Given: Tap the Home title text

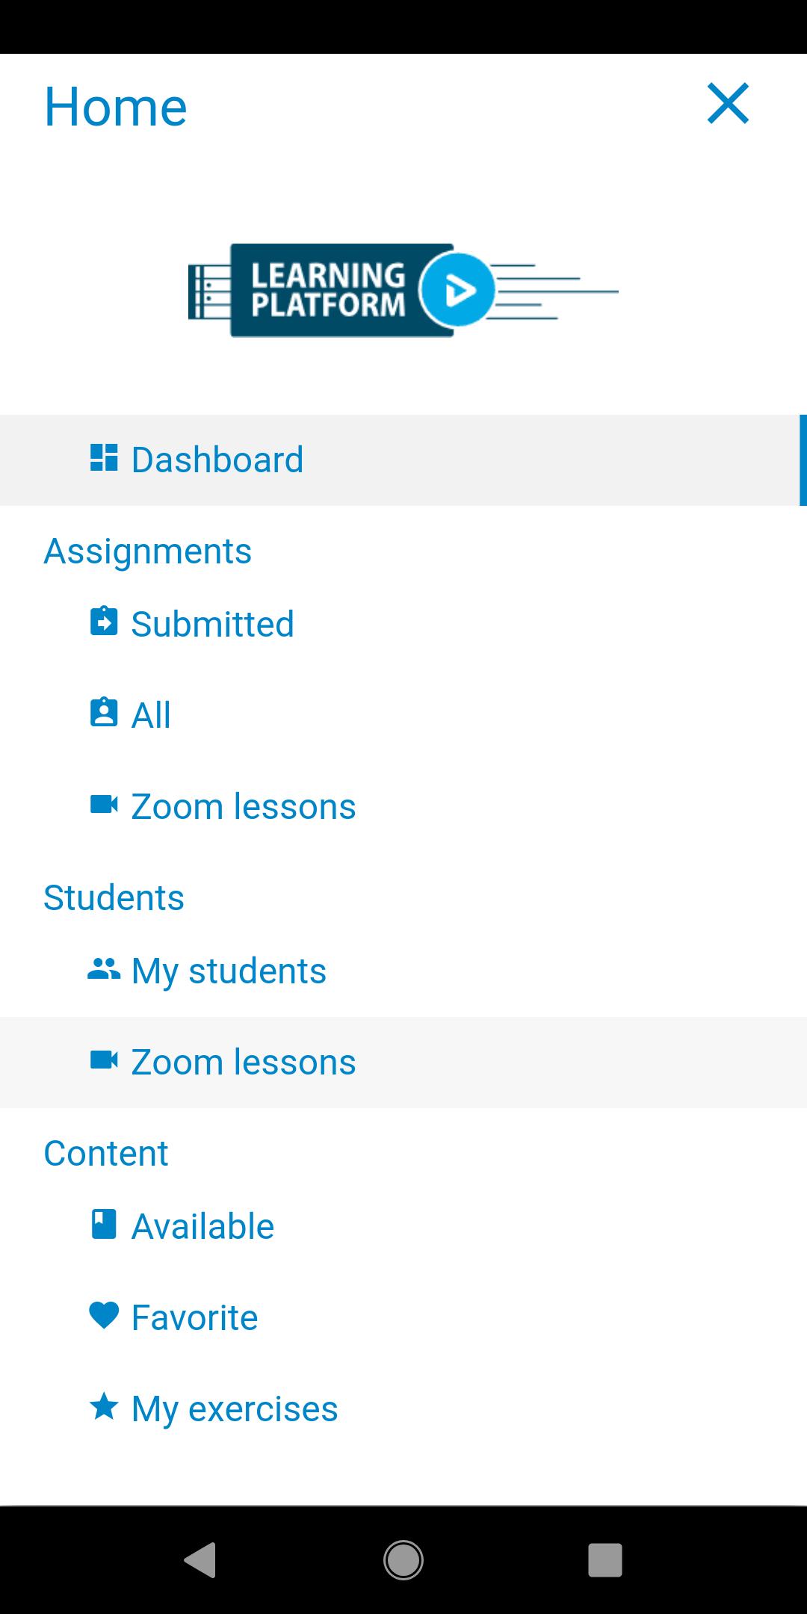Looking at the screenshot, I should (x=116, y=107).
